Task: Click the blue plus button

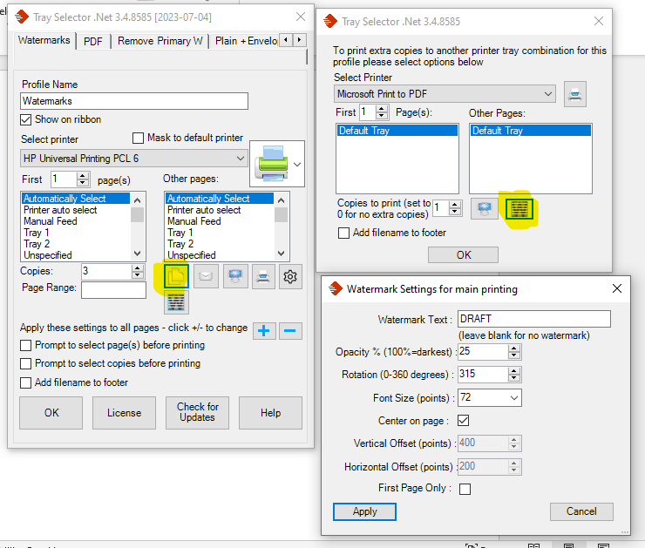Action: click(x=264, y=331)
